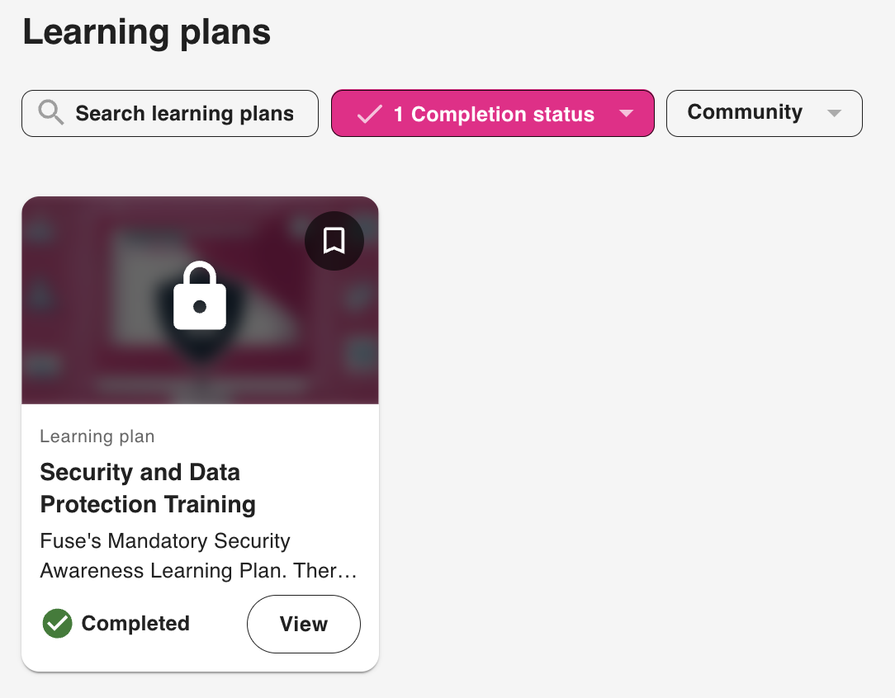
Task: Click the "1" count in Completion status filter
Action: click(399, 114)
